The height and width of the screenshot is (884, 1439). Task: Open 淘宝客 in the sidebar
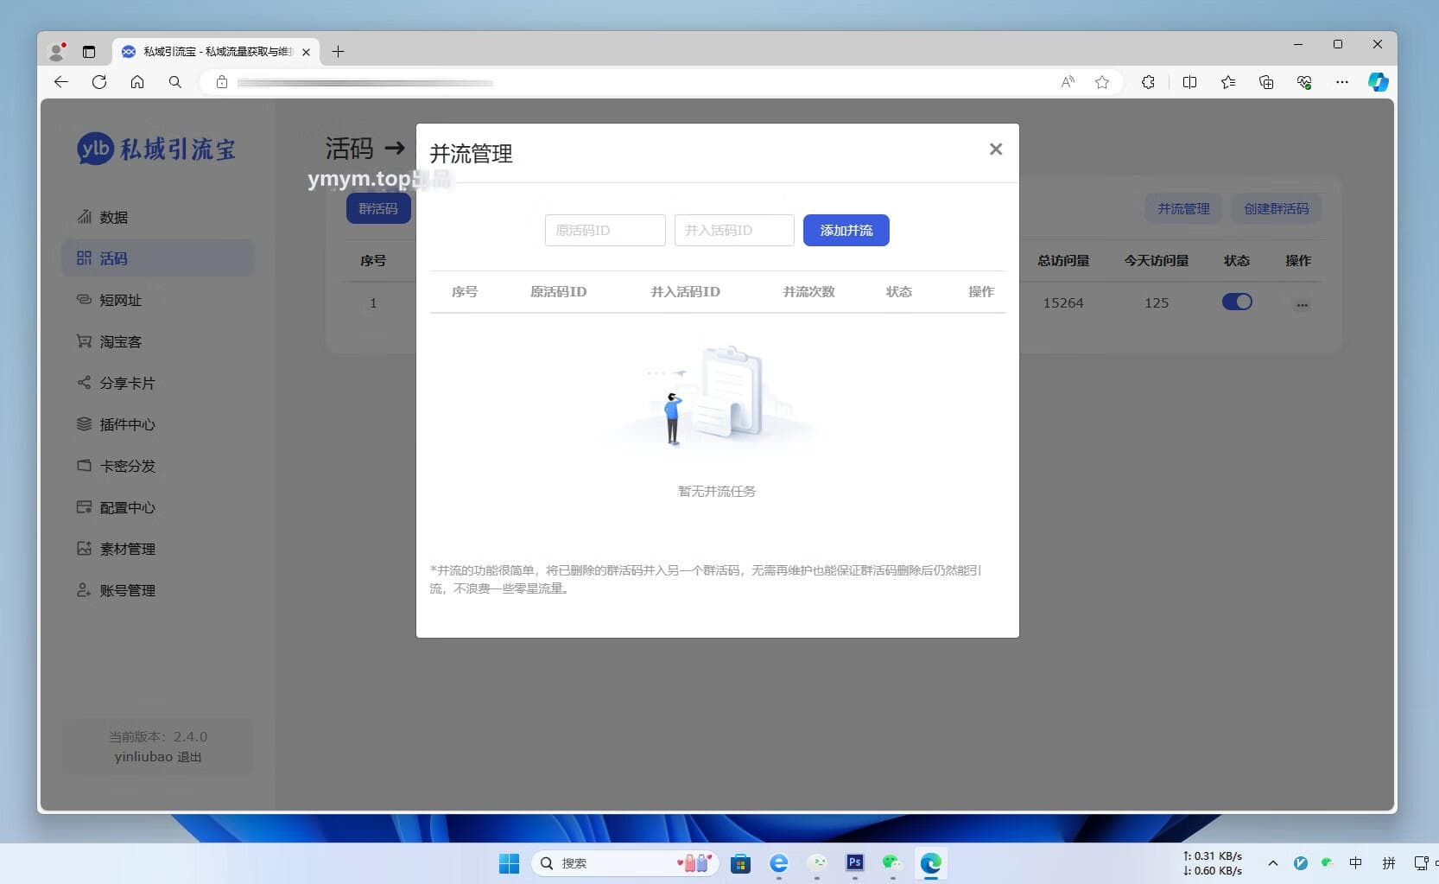click(158, 341)
